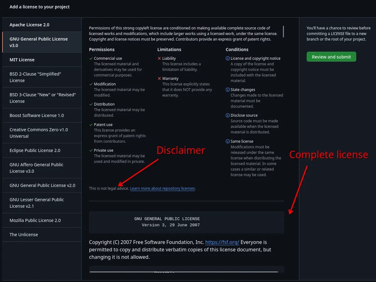Viewport: 376px width, 282px height.
Task: Click the vertical scrollbar in the license description
Action: pyautogui.click(x=283, y=31)
